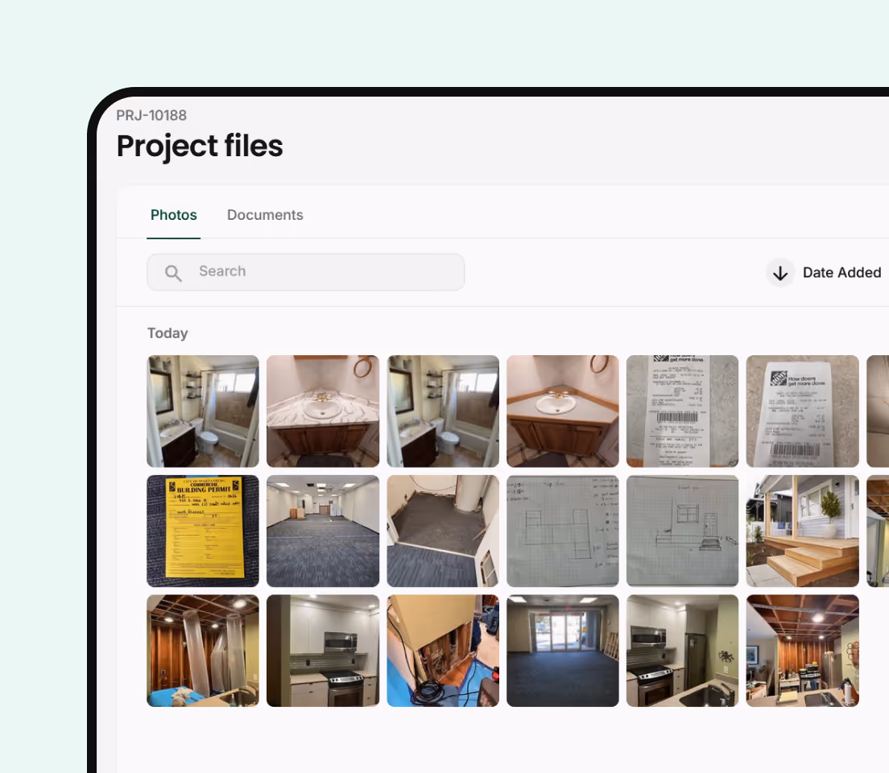Open the first bathroom photo with bathtub

pyautogui.click(x=203, y=411)
